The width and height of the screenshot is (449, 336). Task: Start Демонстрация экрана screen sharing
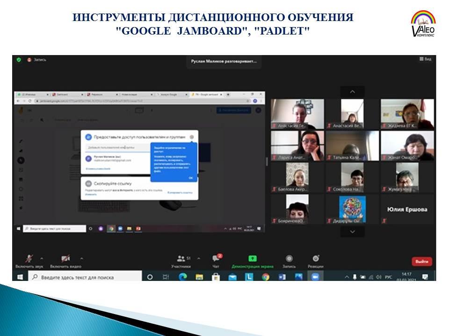pyautogui.click(x=252, y=261)
